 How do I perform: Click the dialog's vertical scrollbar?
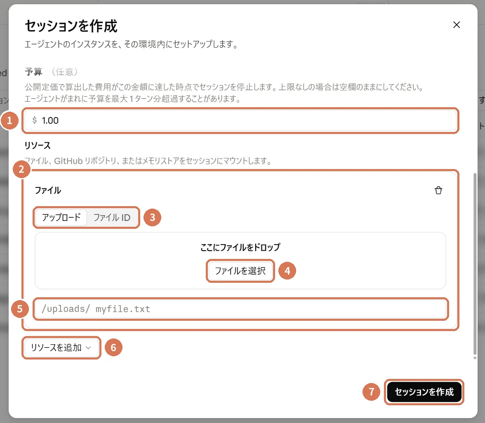coord(475,264)
